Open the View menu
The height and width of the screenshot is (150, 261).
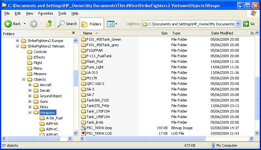[x=29, y=13]
